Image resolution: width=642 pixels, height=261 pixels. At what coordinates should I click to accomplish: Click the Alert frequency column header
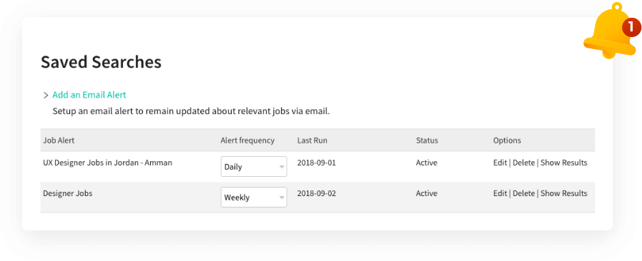coord(247,140)
